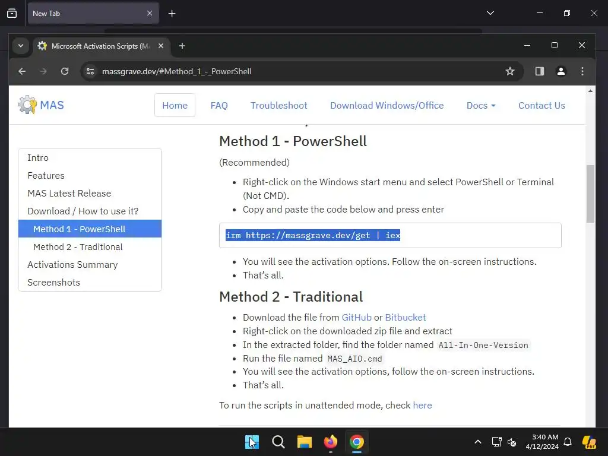The width and height of the screenshot is (608, 456).
Task: Close the New Tab in background window
Action: (150, 13)
